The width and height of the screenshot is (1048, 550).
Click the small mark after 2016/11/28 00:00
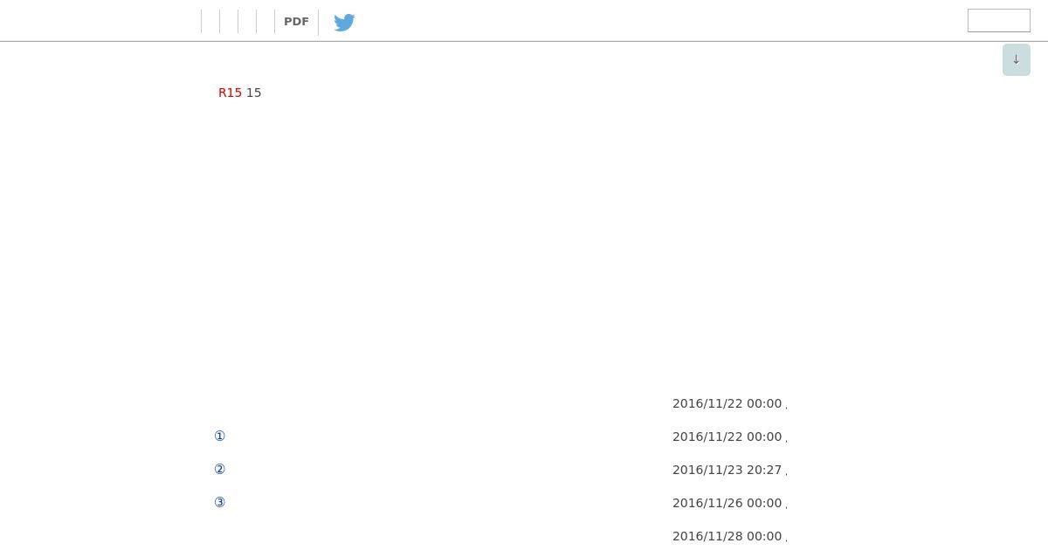[786, 540]
